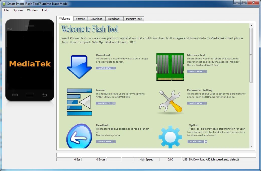Click the 0:00 timer status field

[170, 159]
